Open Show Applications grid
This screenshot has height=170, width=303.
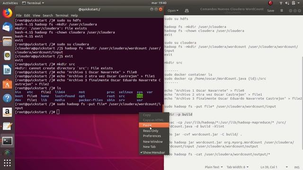8,163
